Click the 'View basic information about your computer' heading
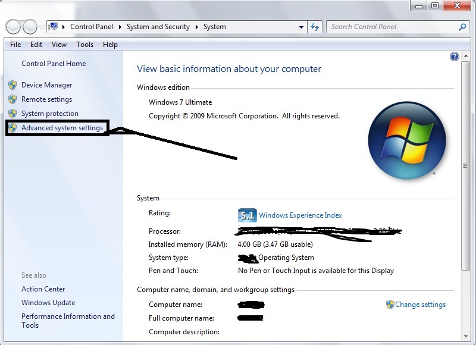 click(x=229, y=69)
